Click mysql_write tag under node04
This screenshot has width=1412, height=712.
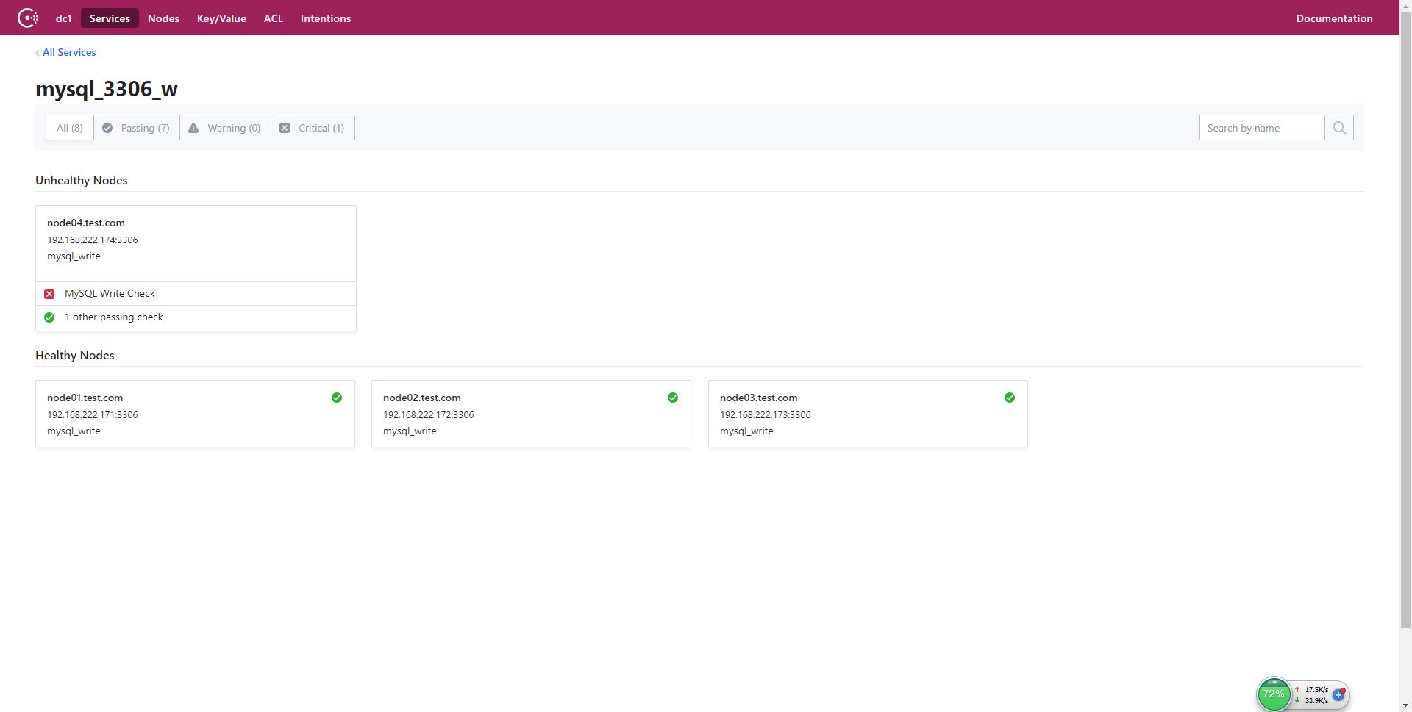[74, 256]
